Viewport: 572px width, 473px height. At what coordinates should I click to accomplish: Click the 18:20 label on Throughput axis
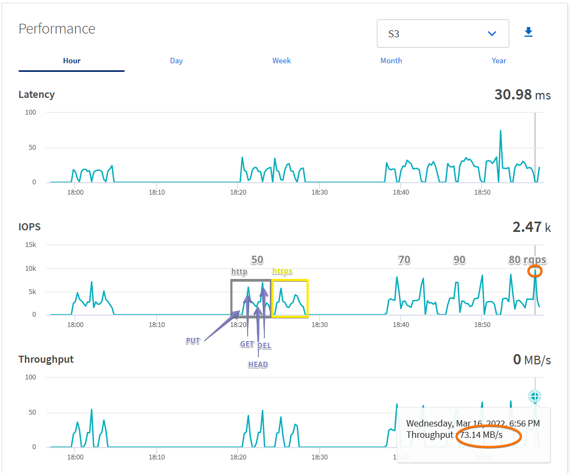[238, 457]
